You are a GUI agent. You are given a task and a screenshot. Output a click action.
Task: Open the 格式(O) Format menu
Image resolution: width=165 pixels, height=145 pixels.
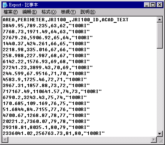point(49,12)
